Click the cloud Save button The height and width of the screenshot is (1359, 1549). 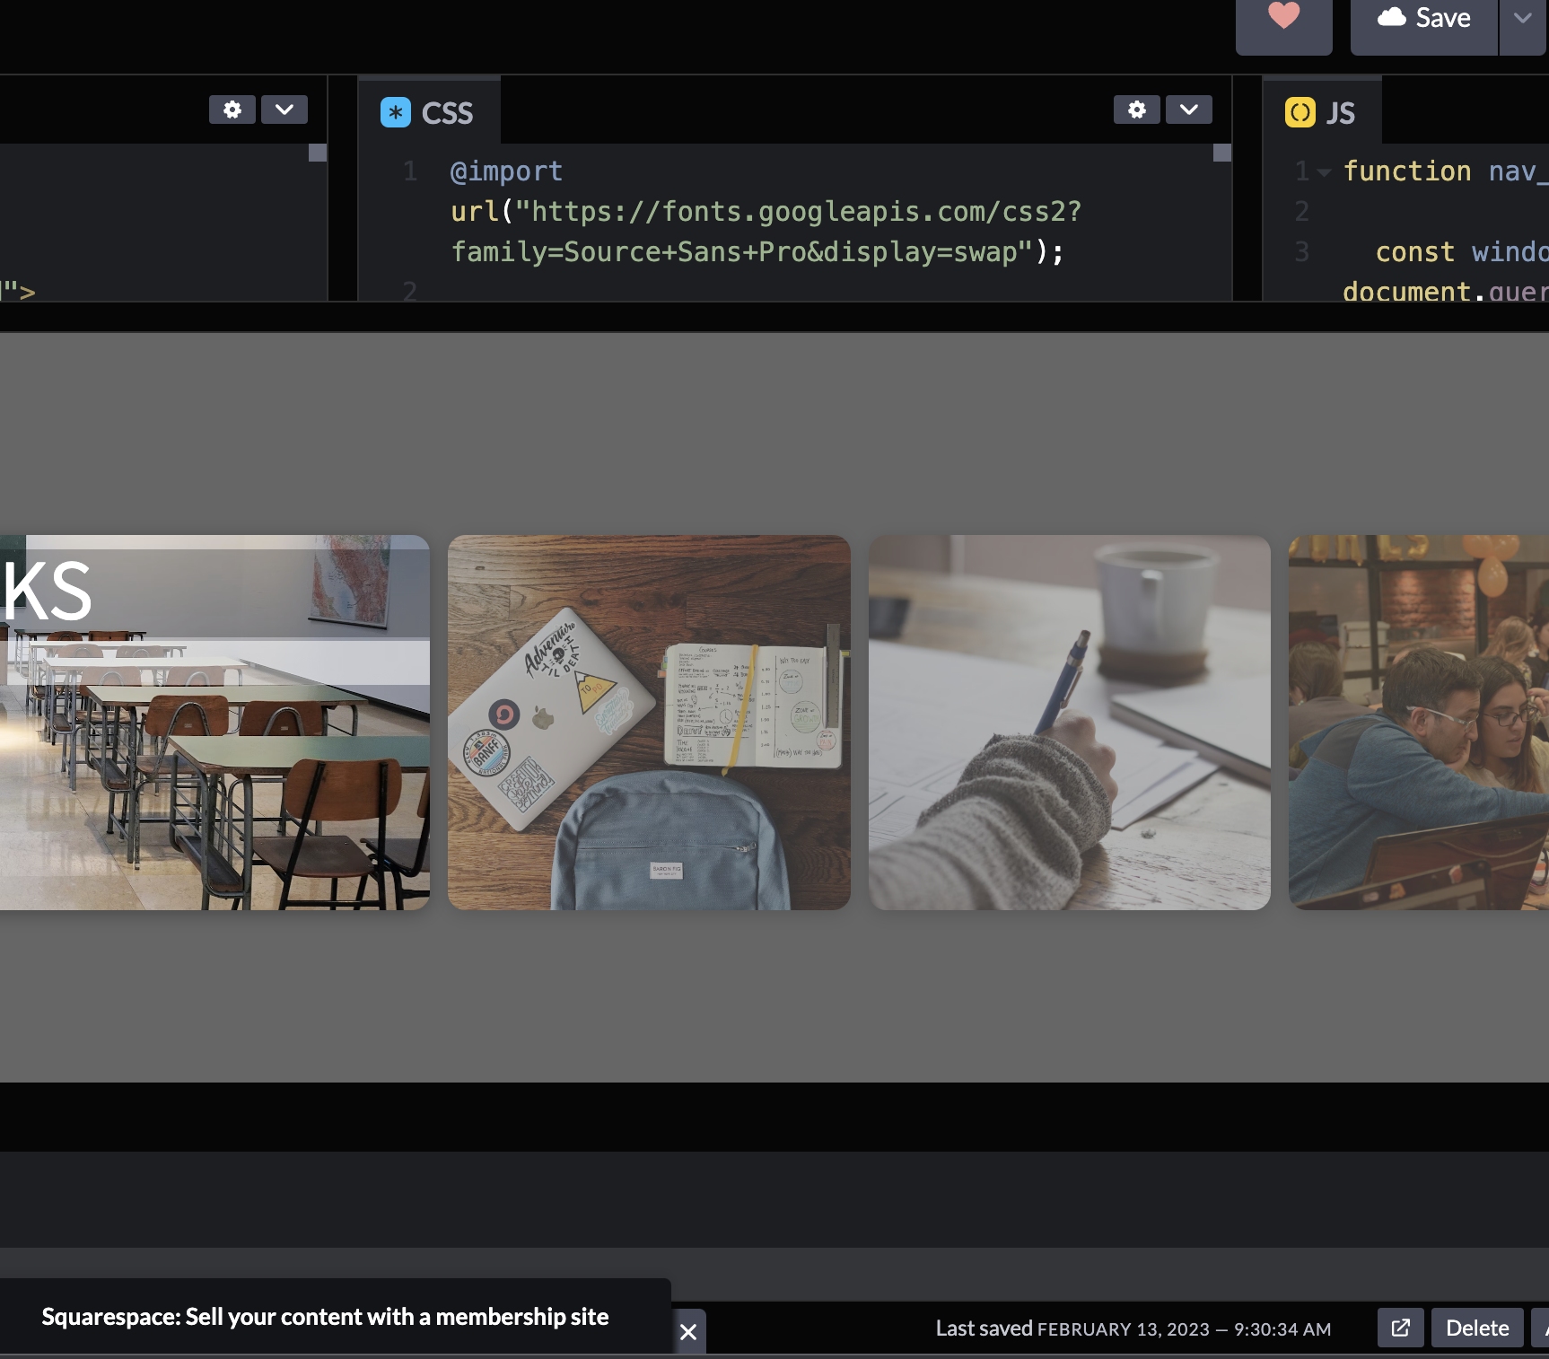click(1424, 18)
